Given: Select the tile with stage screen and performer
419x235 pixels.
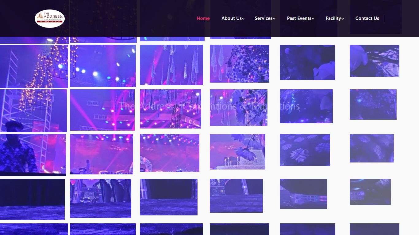Looking at the screenshot, I should tap(102, 154).
